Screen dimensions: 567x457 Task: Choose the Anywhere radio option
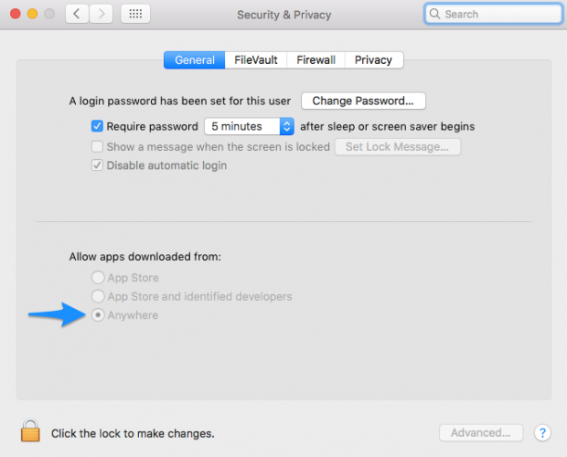click(97, 315)
